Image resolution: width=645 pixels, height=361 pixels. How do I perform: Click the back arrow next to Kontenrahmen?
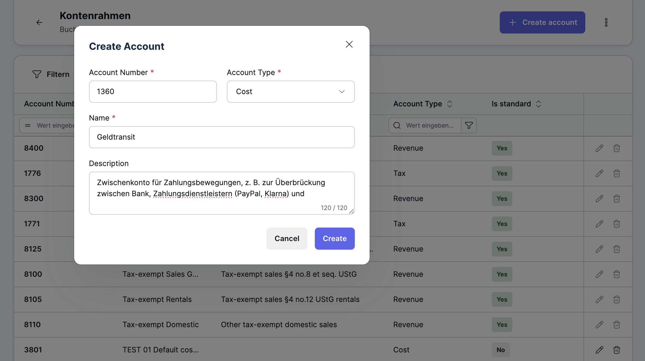point(39,22)
